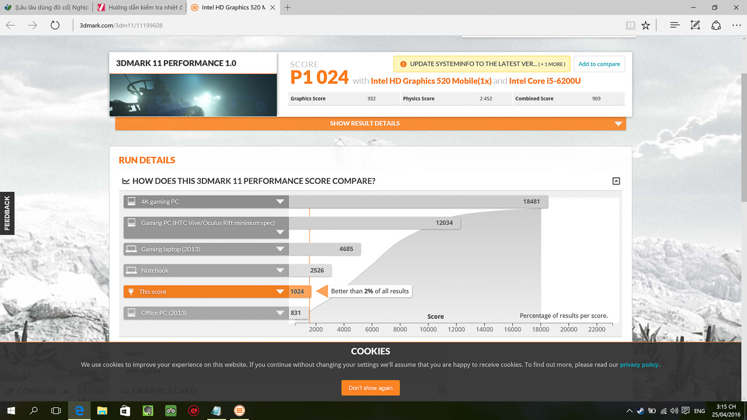Image resolution: width=747 pixels, height=420 pixels.
Task: Open the Intel Core i5-6200U link
Action: click(545, 80)
